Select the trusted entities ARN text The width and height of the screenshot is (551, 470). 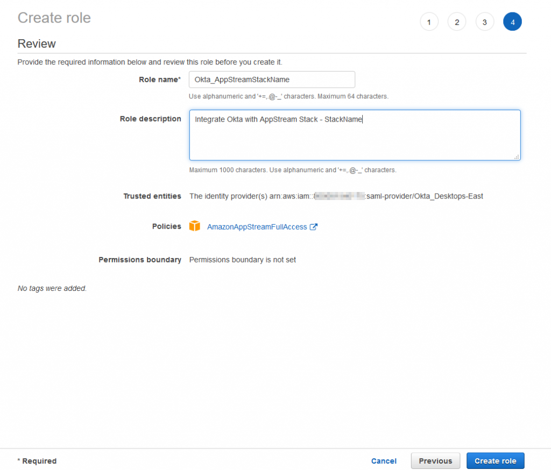336,196
